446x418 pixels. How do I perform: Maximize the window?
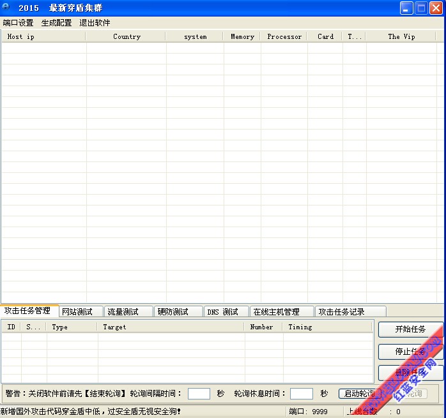421,8
